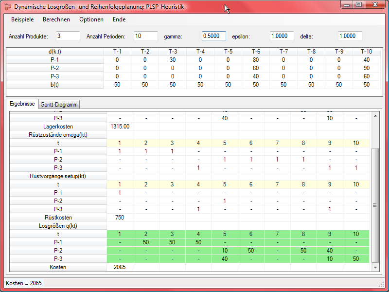Open the Beispiele menu
Image resolution: width=389 pixels, height=292 pixels.
pos(22,19)
